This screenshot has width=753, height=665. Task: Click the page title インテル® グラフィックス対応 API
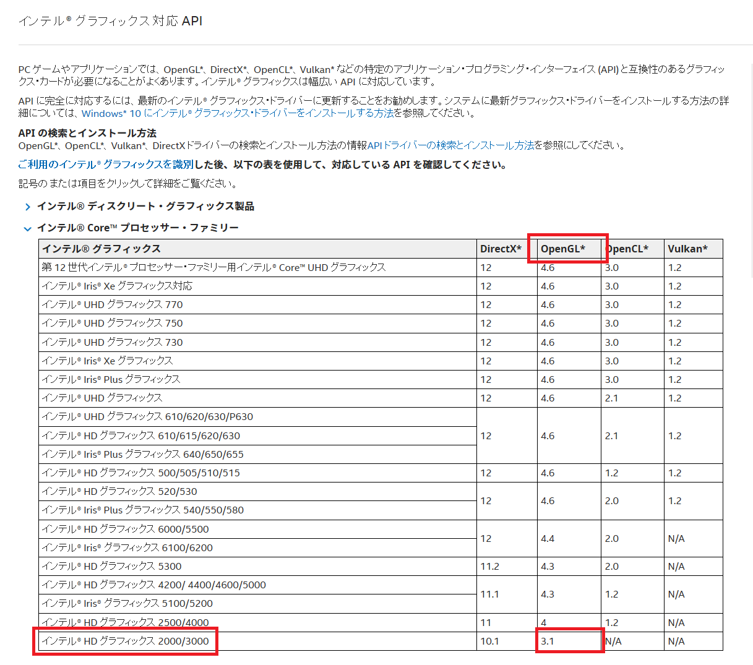(x=110, y=21)
